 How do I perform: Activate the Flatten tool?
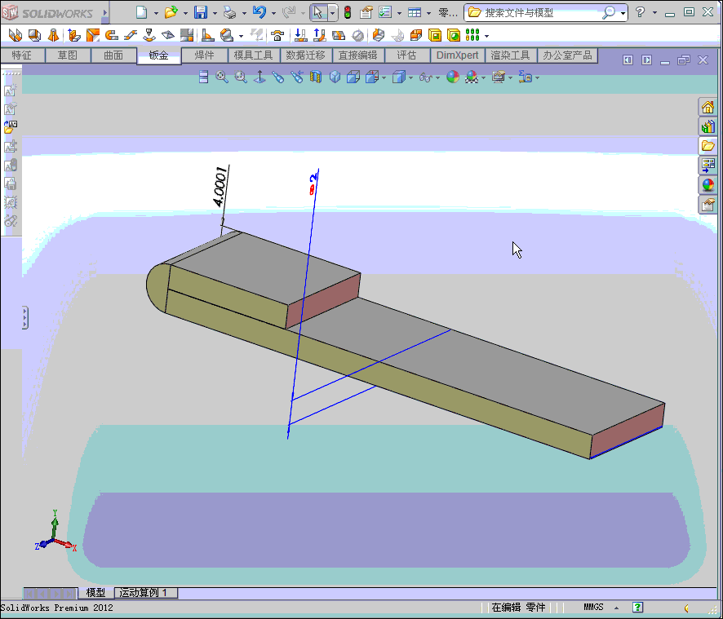point(339,35)
